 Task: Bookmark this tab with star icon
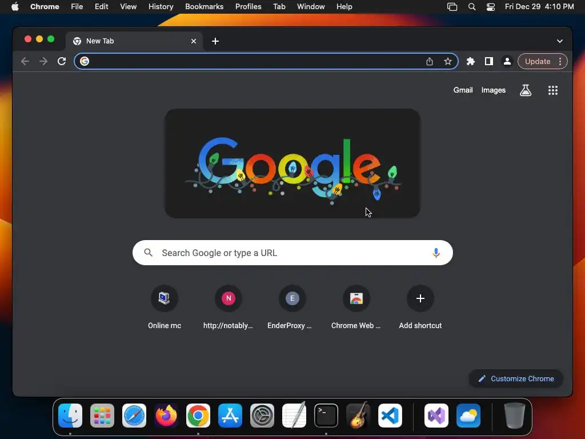pos(448,61)
